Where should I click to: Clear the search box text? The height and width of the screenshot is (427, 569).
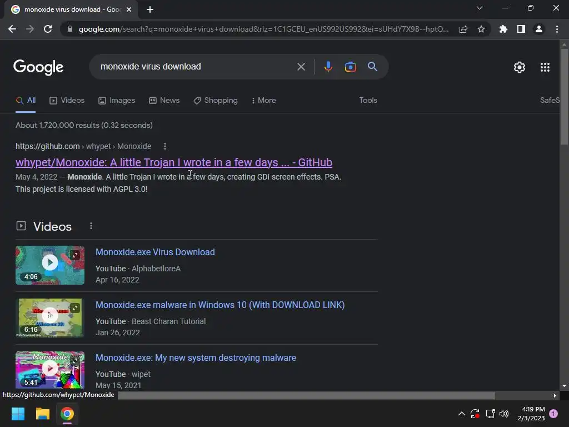(301, 67)
